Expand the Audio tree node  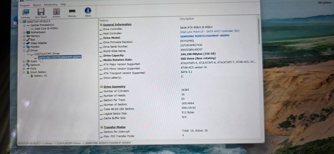24,61
